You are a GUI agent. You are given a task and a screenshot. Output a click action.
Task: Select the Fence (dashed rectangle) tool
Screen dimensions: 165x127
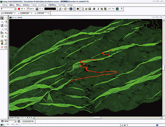pos(6,18)
